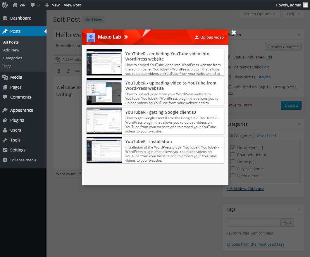
Task: Click the Update button
Action: pos(291,105)
